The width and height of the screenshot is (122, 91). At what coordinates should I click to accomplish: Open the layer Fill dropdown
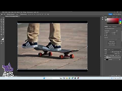point(119,55)
